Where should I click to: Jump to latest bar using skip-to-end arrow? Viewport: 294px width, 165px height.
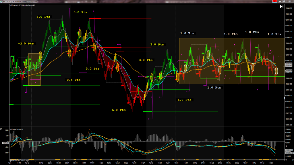click(282, 7)
